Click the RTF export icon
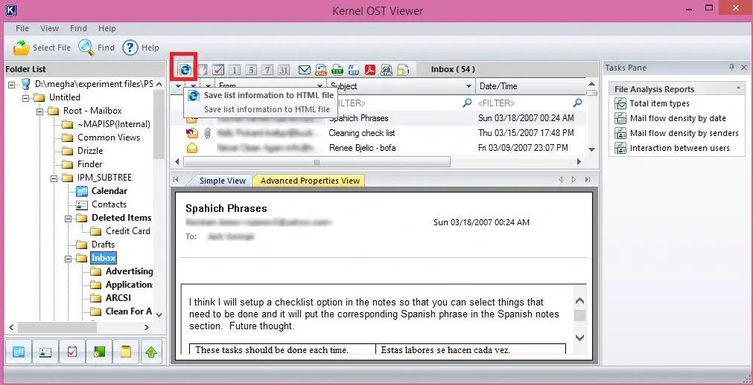 [x=354, y=70]
